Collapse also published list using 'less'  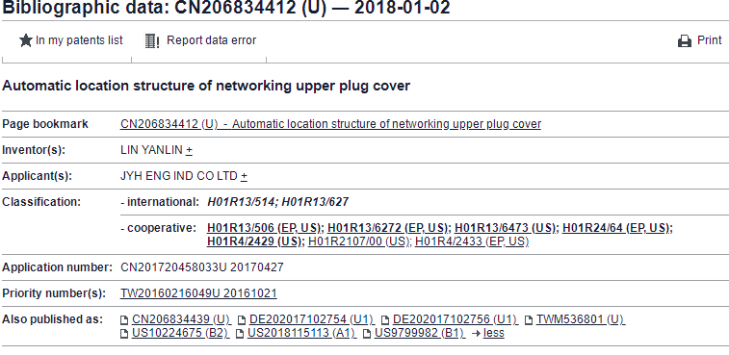494,333
